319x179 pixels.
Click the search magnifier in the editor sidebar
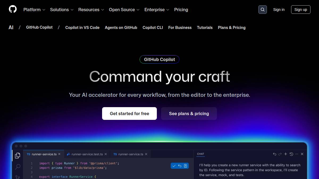click(18, 167)
